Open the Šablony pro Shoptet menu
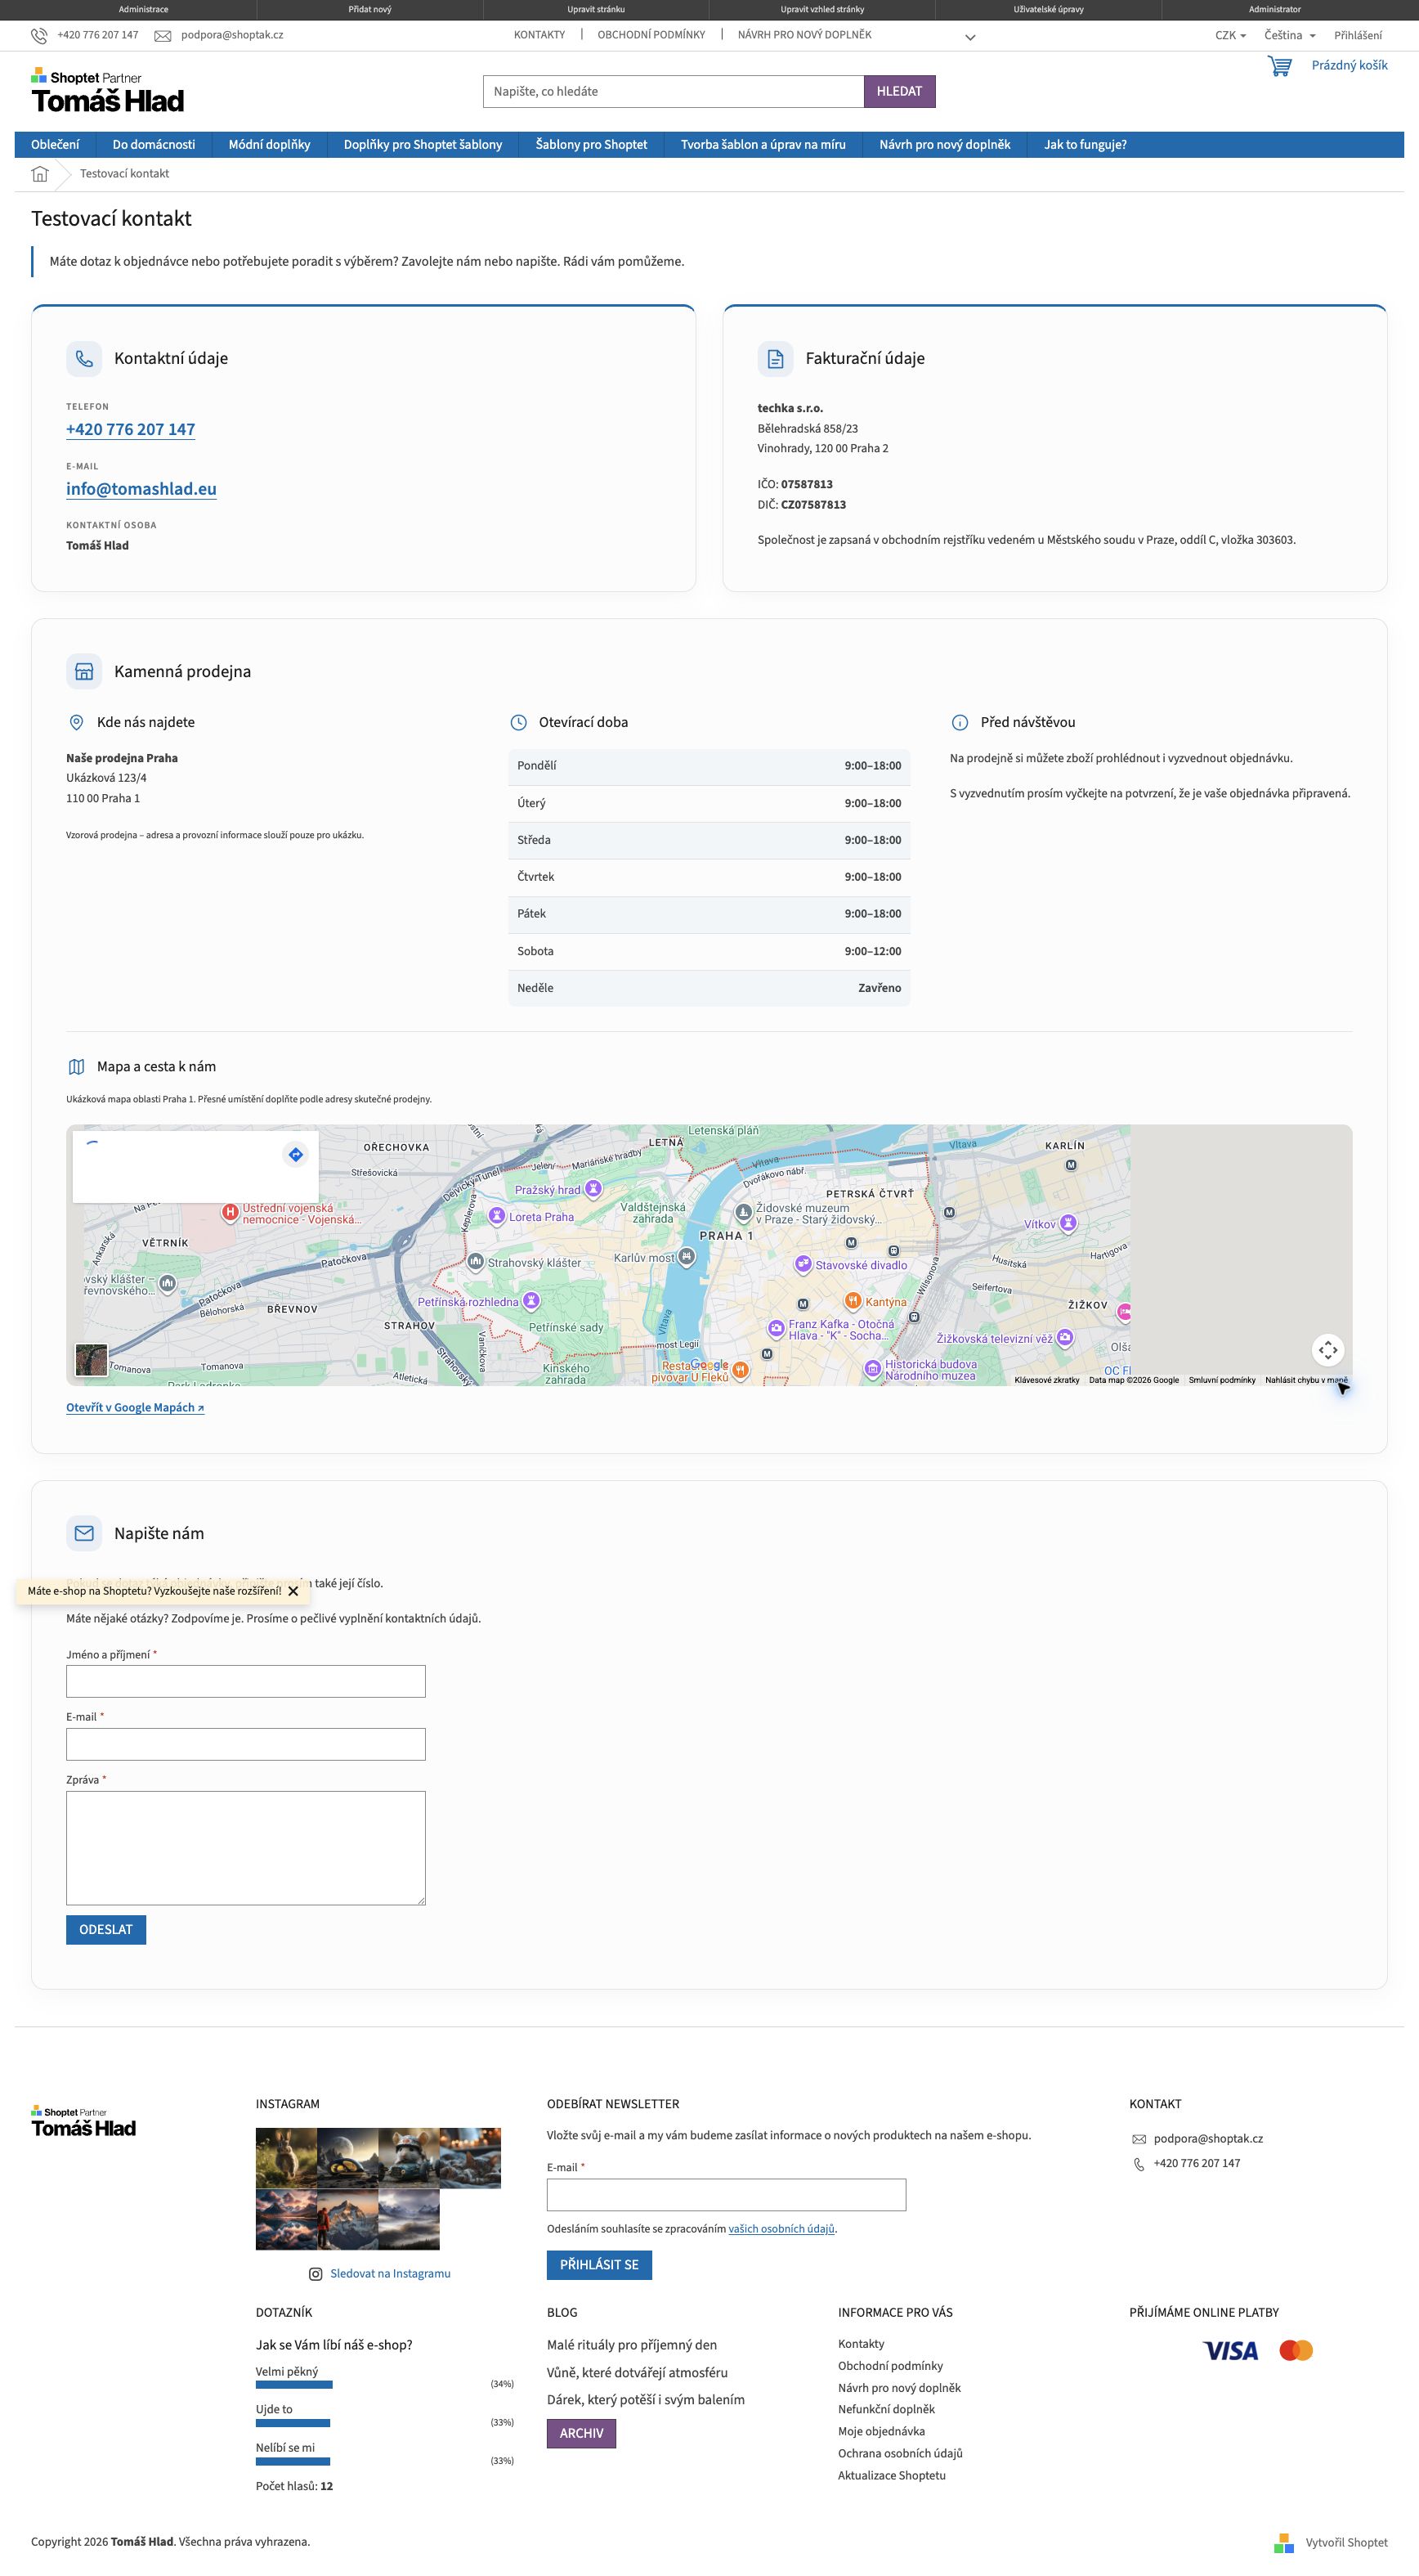Viewport: 1419px width, 2576px height. point(592,145)
